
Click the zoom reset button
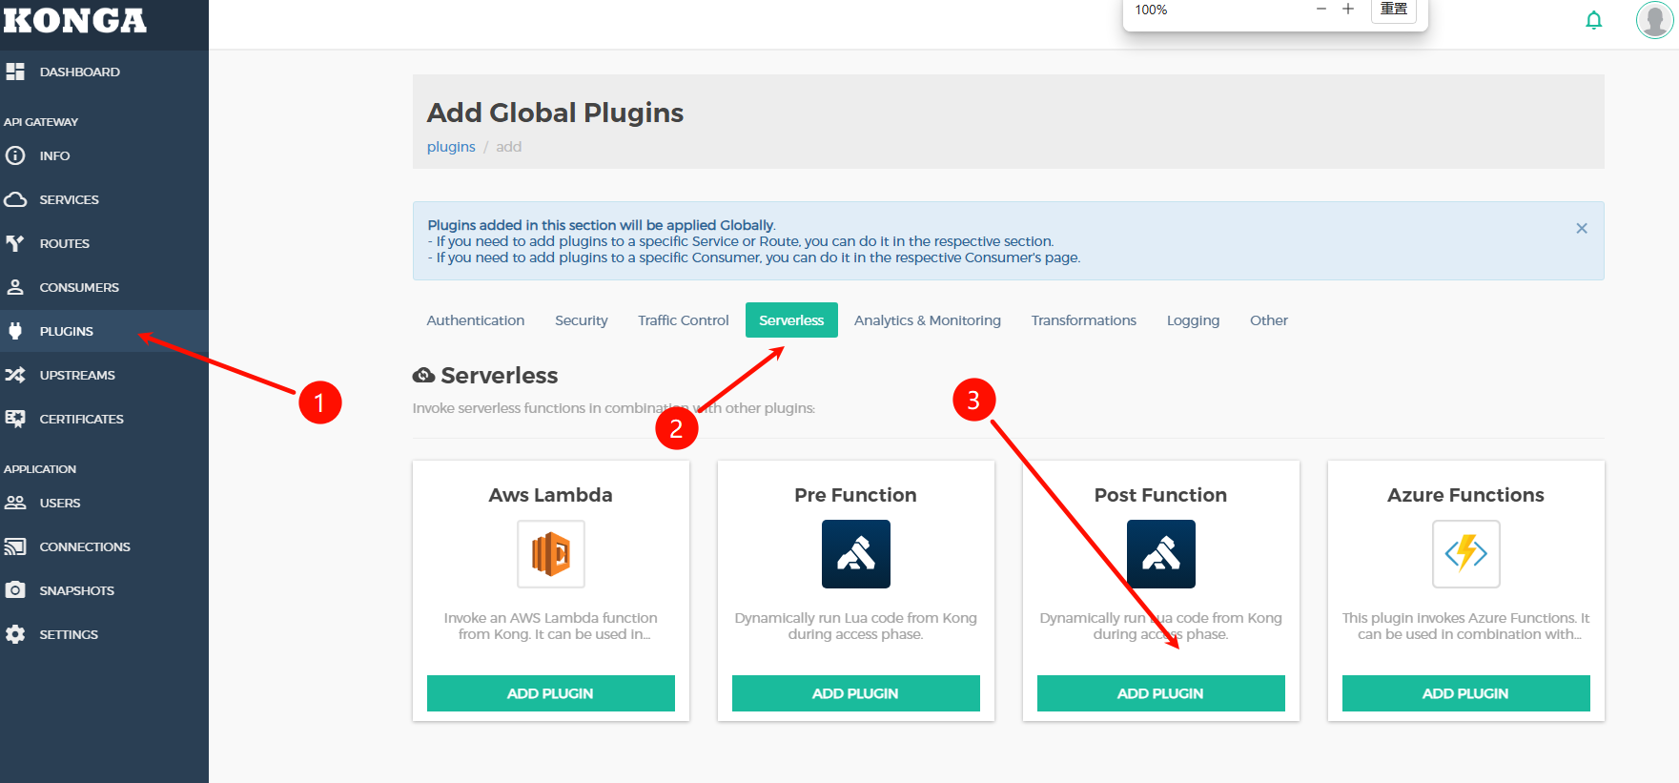coord(1393,10)
